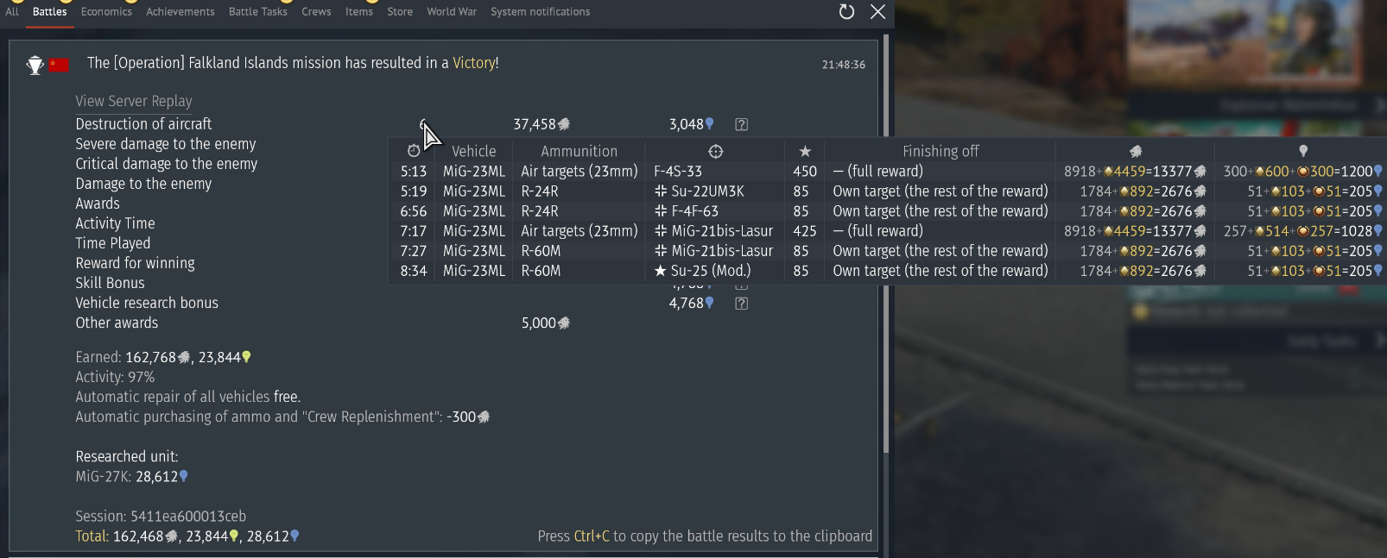Viewport: 1387px width, 558px height.
Task: Click the crosshair target column header
Action: click(x=716, y=152)
